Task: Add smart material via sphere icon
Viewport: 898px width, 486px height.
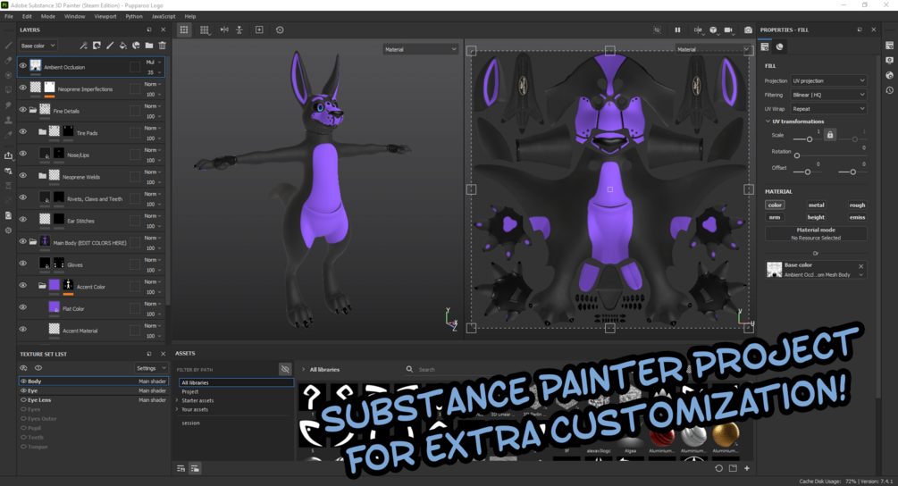Action: click(x=137, y=46)
